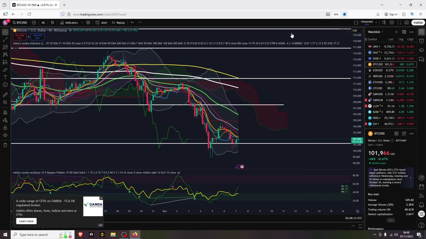Viewport: 426px width, 239px height.
Task: Start bar Replay mode
Action: tap(118, 23)
